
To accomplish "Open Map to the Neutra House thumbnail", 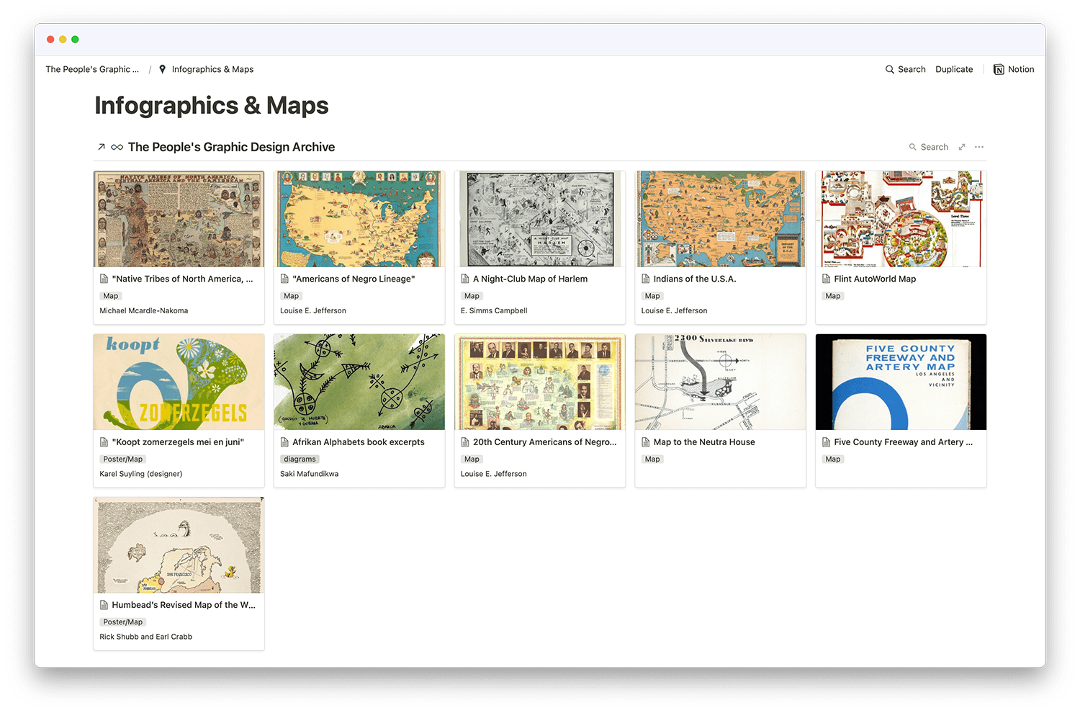I will [721, 382].
